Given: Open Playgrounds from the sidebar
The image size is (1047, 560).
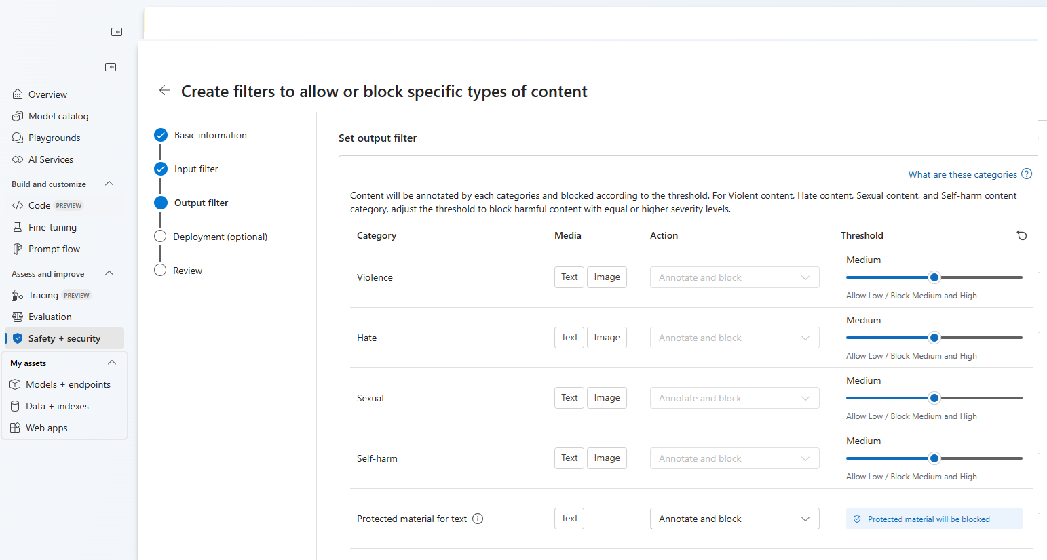Looking at the screenshot, I should (x=54, y=138).
